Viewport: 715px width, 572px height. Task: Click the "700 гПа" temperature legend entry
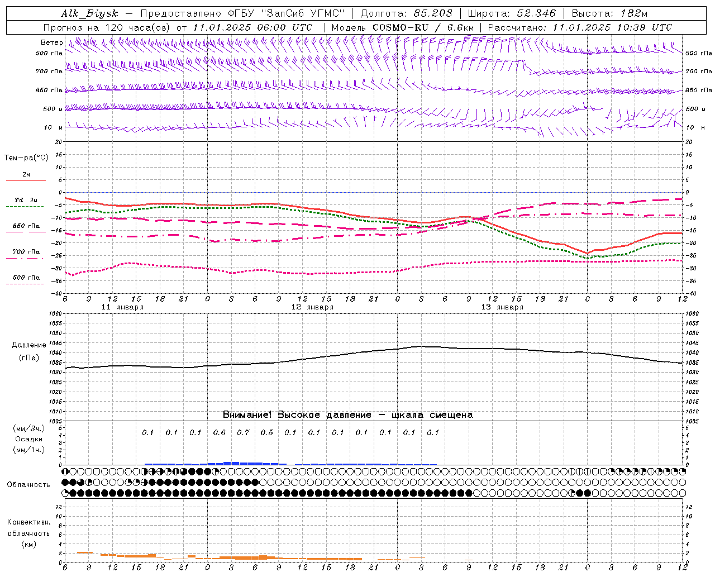click(x=26, y=251)
